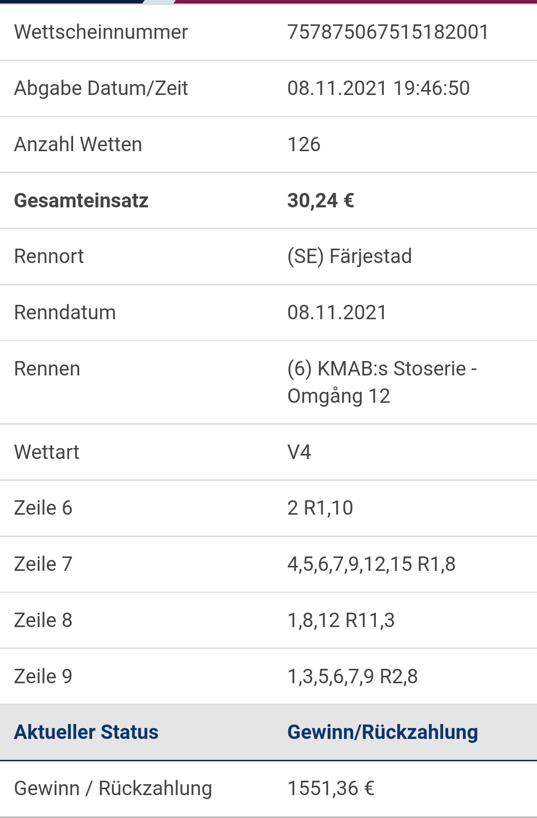Select the total stake amount 30,24 €
Screen dimensions: 537x818
click(x=321, y=201)
